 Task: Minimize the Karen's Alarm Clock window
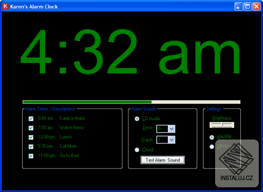click(238, 6)
